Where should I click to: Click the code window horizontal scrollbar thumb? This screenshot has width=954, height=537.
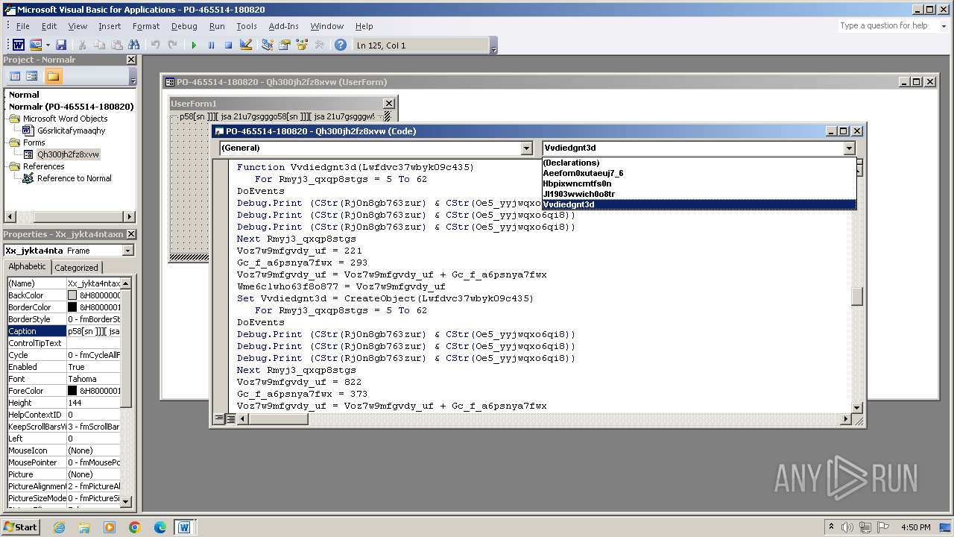coord(277,419)
